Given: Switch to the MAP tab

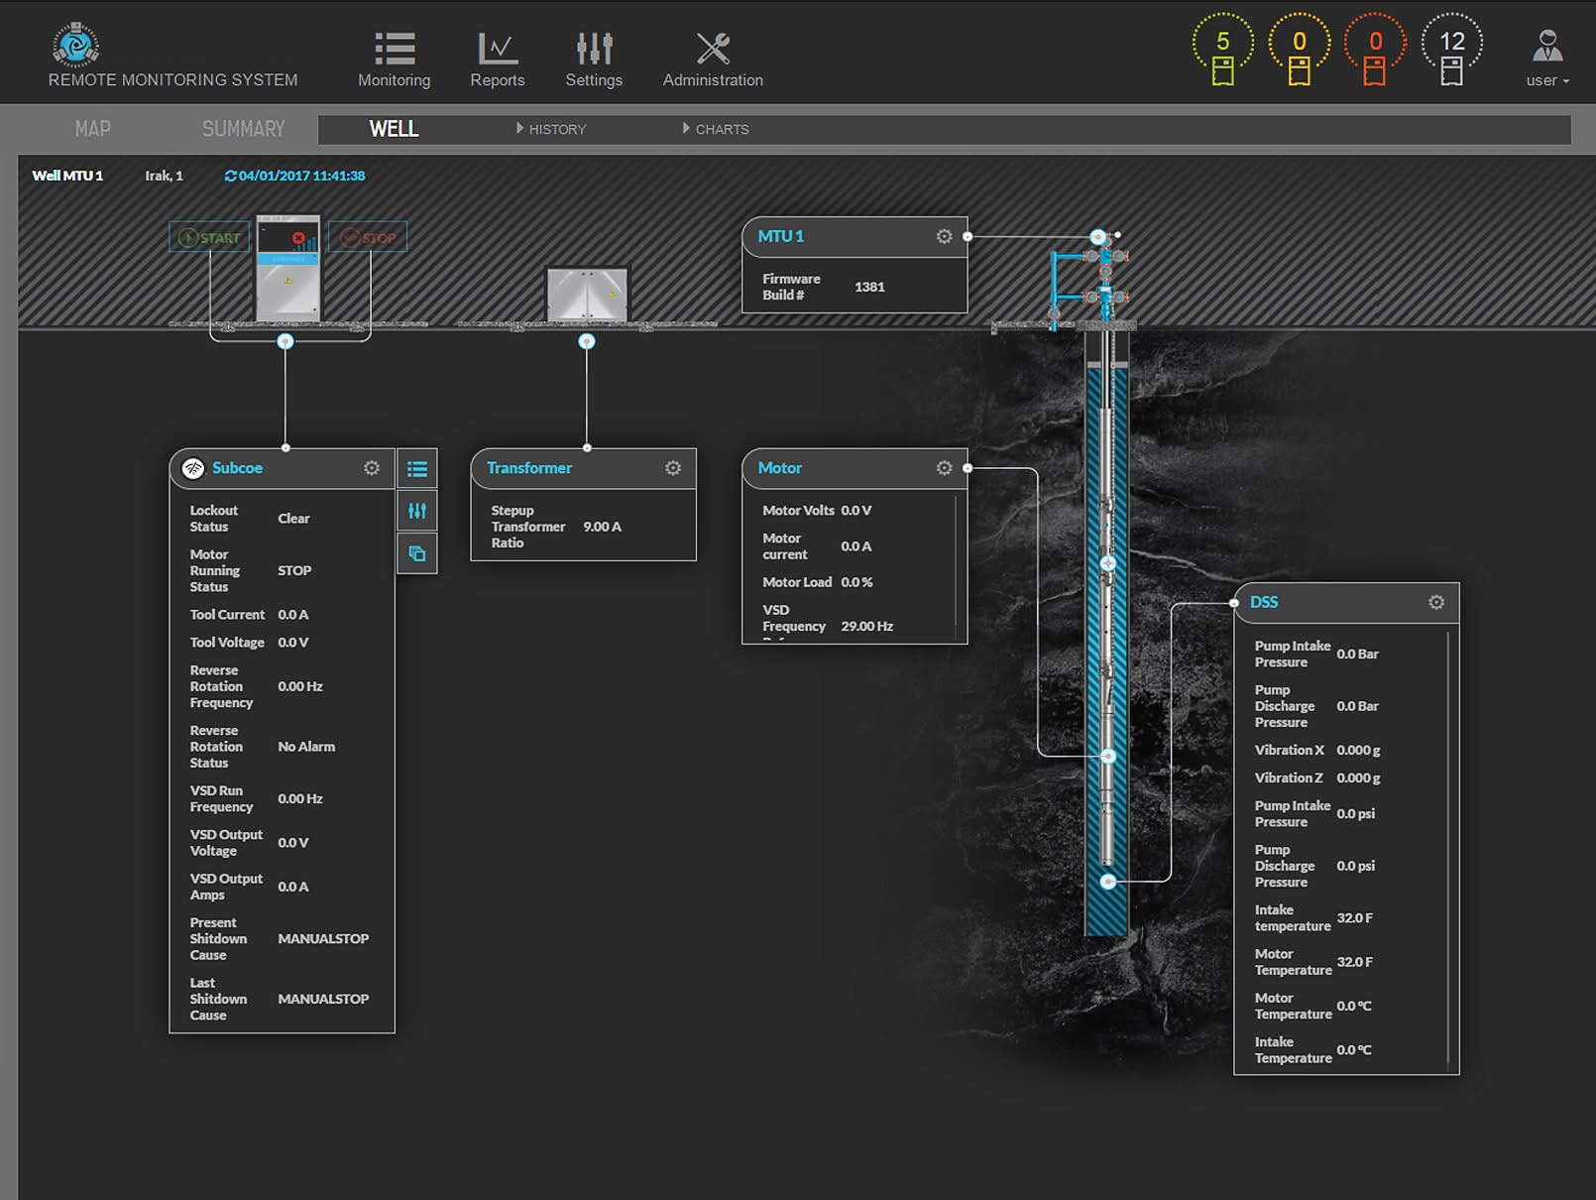Looking at the screenshot, I should pyautogui.click(x=92, y=129).
